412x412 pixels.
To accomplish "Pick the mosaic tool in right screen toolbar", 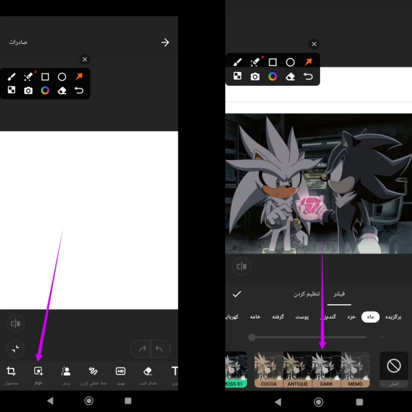I will click(x=238, y=76).
